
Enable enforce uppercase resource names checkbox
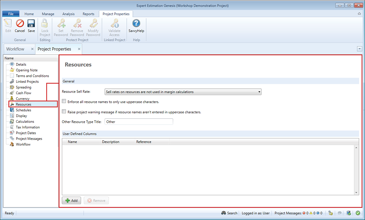click(x=64, y=101)
